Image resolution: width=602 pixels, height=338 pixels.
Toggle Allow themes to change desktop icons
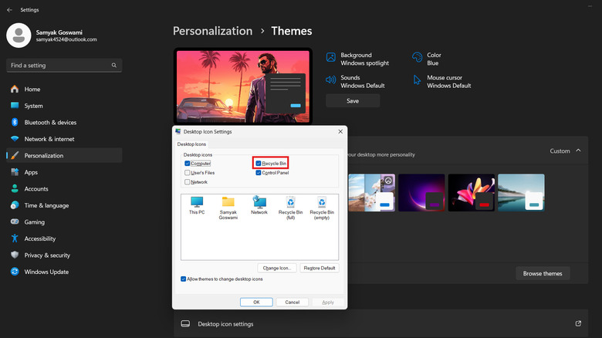click(x=184, y=279)
